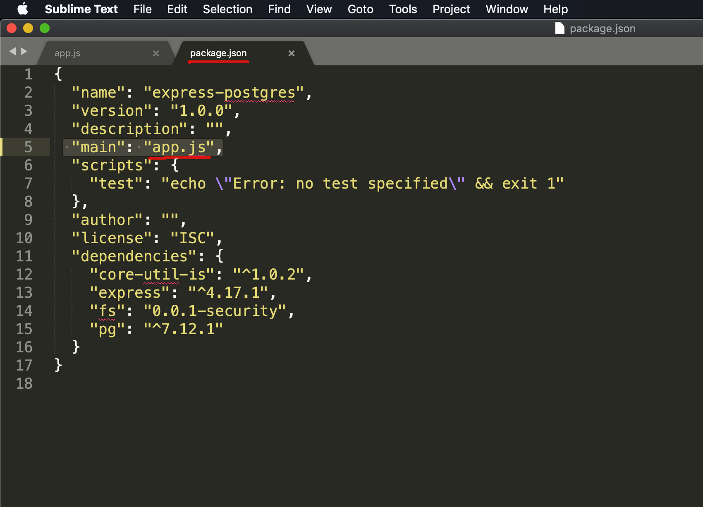Open the Apple menu
703x507 pixels.
tap(23, 9)
